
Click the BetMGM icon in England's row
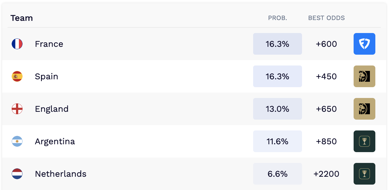point(364,109)
